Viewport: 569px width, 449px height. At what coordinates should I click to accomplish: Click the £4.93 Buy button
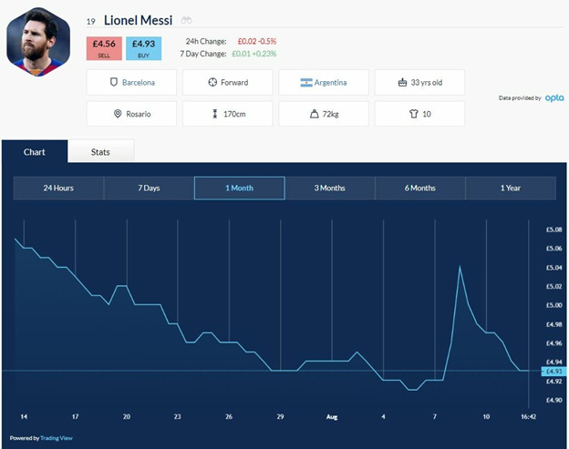point(144,48)
